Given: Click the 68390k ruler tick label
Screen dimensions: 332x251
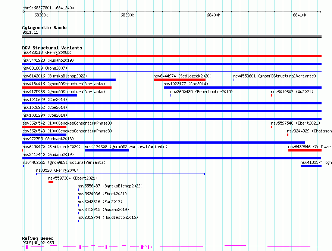Looking at the screenshot, I should click(x=127, y=15).
